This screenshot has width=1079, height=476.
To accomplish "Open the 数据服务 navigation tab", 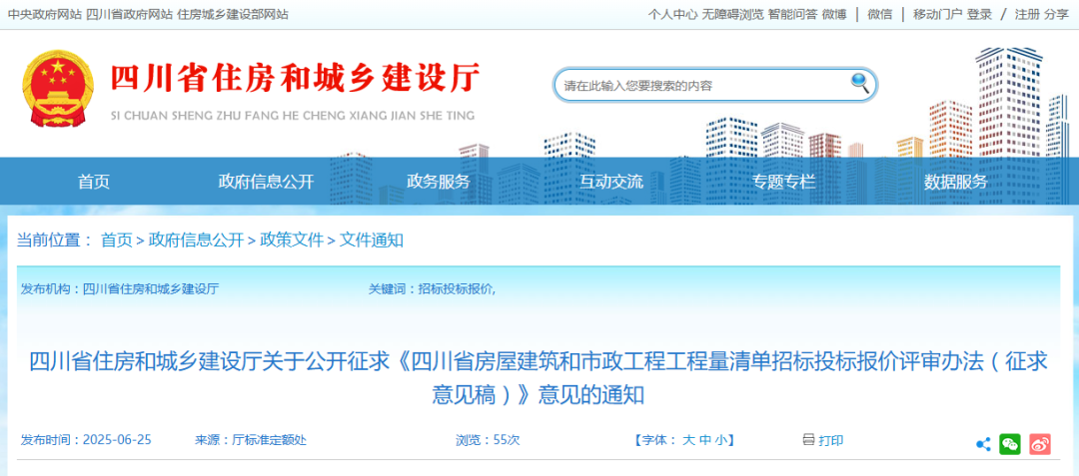I will point(956,182).
